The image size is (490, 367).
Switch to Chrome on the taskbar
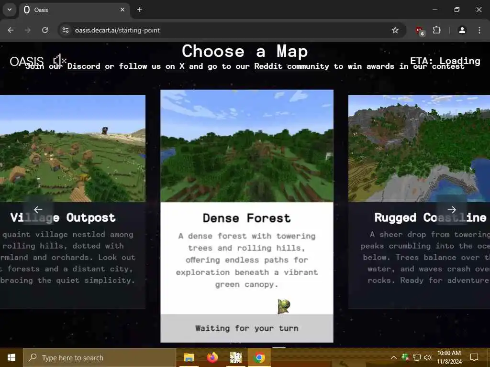pyautogui.click(x=259, y=357)
